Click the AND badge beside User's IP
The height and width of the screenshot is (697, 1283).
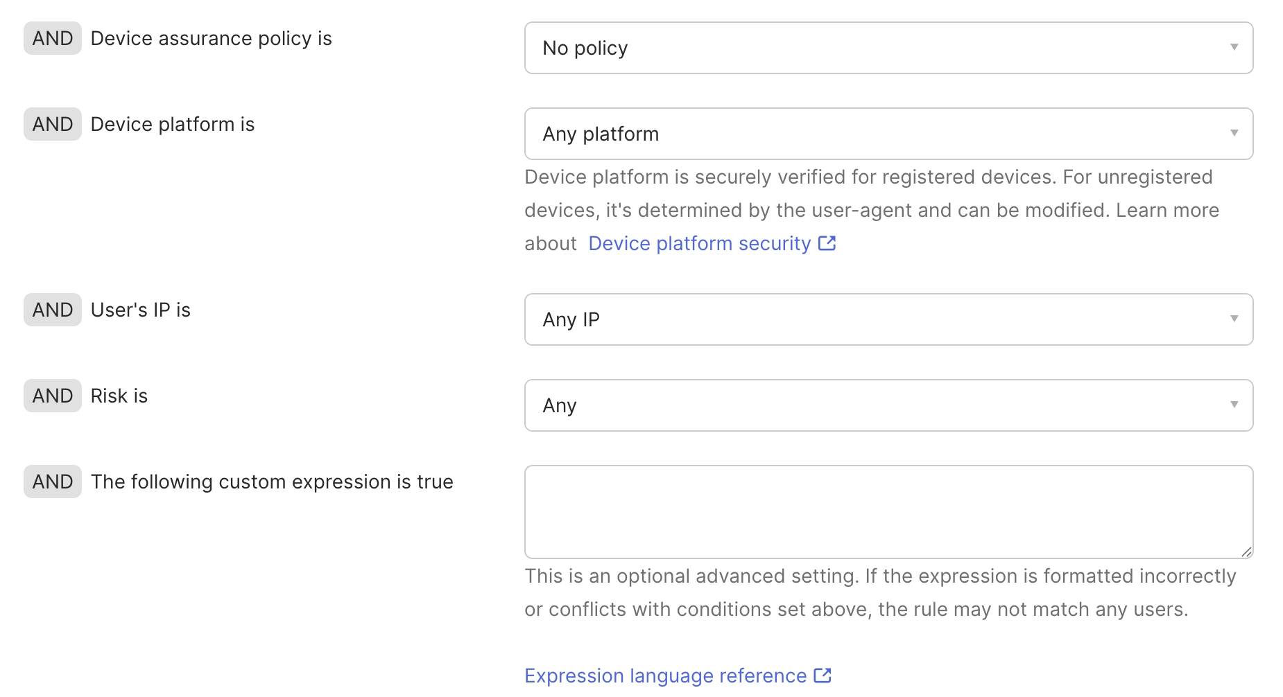(x=53, y=310)
